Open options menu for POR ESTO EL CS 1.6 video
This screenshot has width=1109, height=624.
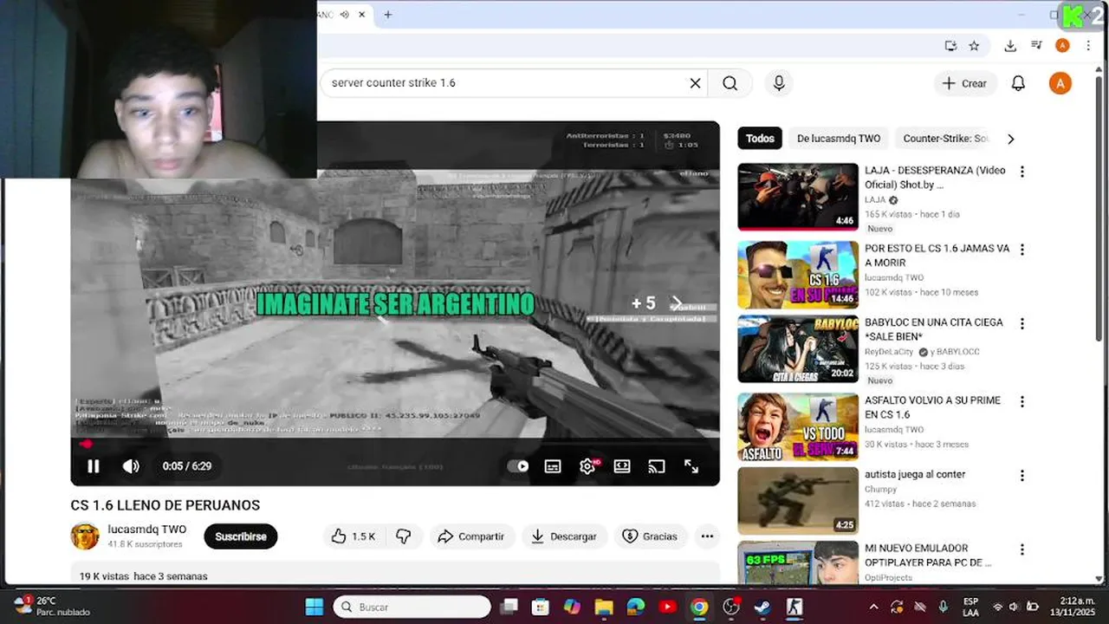[1022, 250]
